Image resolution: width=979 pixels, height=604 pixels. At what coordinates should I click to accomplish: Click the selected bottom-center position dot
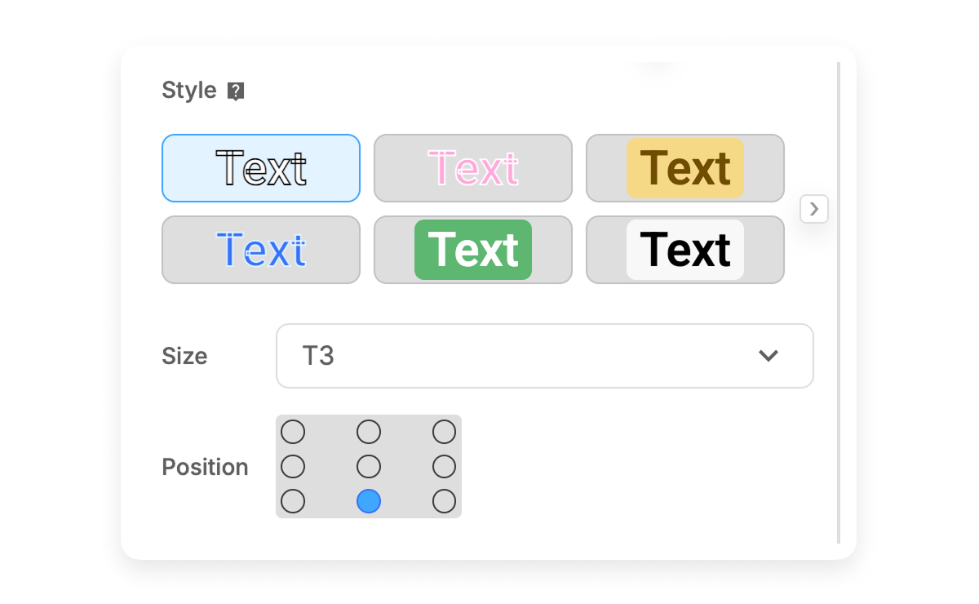tap(369, 501)
